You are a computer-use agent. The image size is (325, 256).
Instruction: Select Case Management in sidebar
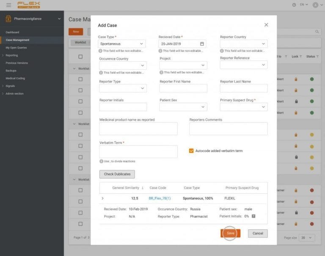17,40
